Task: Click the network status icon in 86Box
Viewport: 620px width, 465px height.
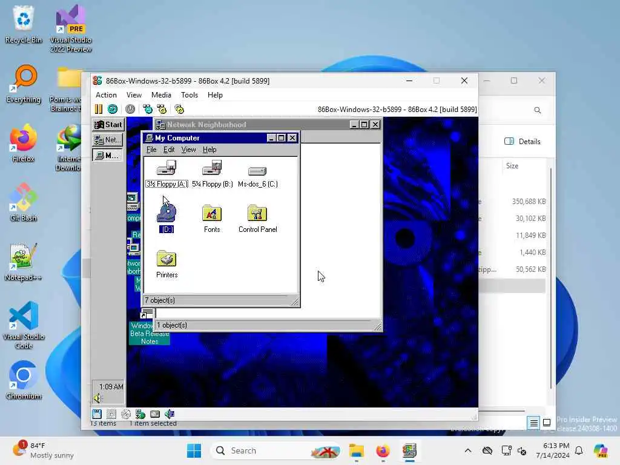Action: click(140, 414)
